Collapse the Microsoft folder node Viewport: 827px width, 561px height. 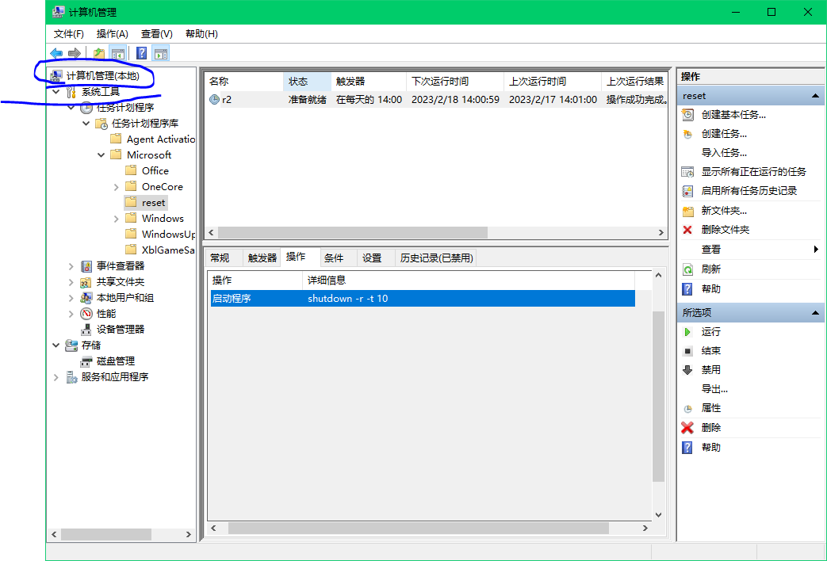tap(101, 155)
